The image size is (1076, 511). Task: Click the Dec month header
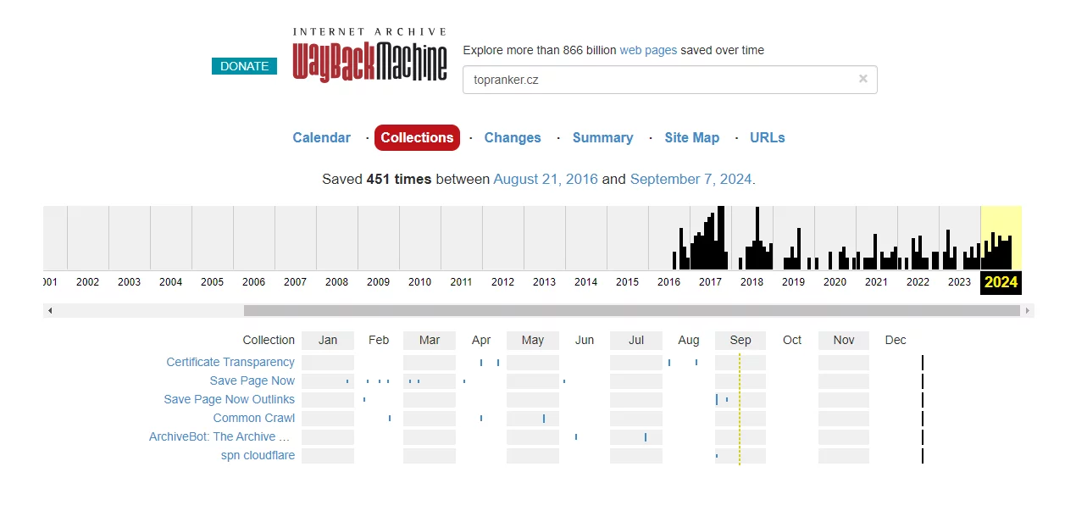[896, 340]
